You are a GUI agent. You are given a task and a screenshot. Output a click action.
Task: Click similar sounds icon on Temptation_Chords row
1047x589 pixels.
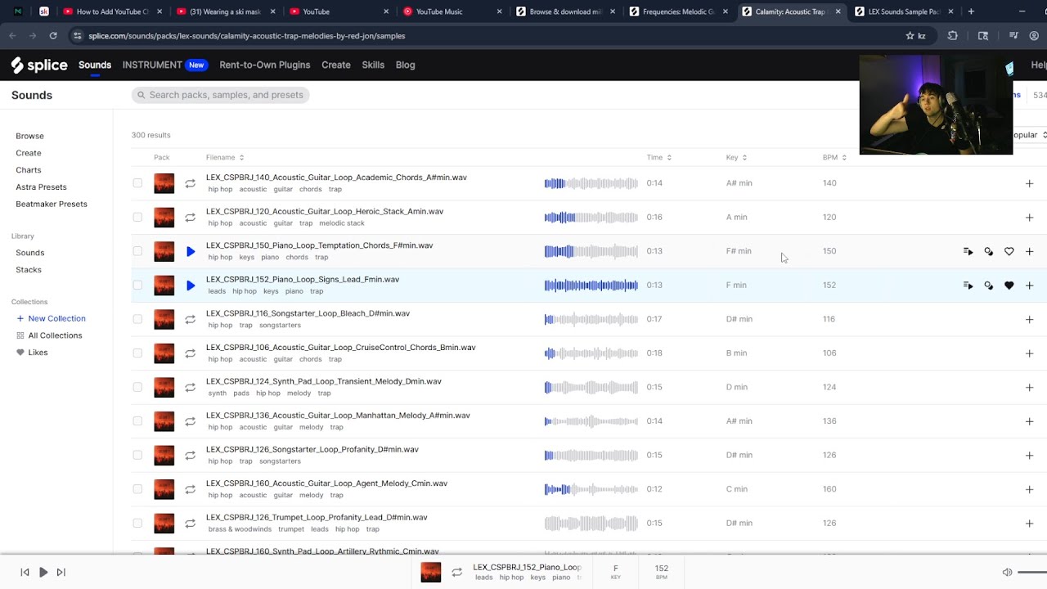(x=988, y=251)
